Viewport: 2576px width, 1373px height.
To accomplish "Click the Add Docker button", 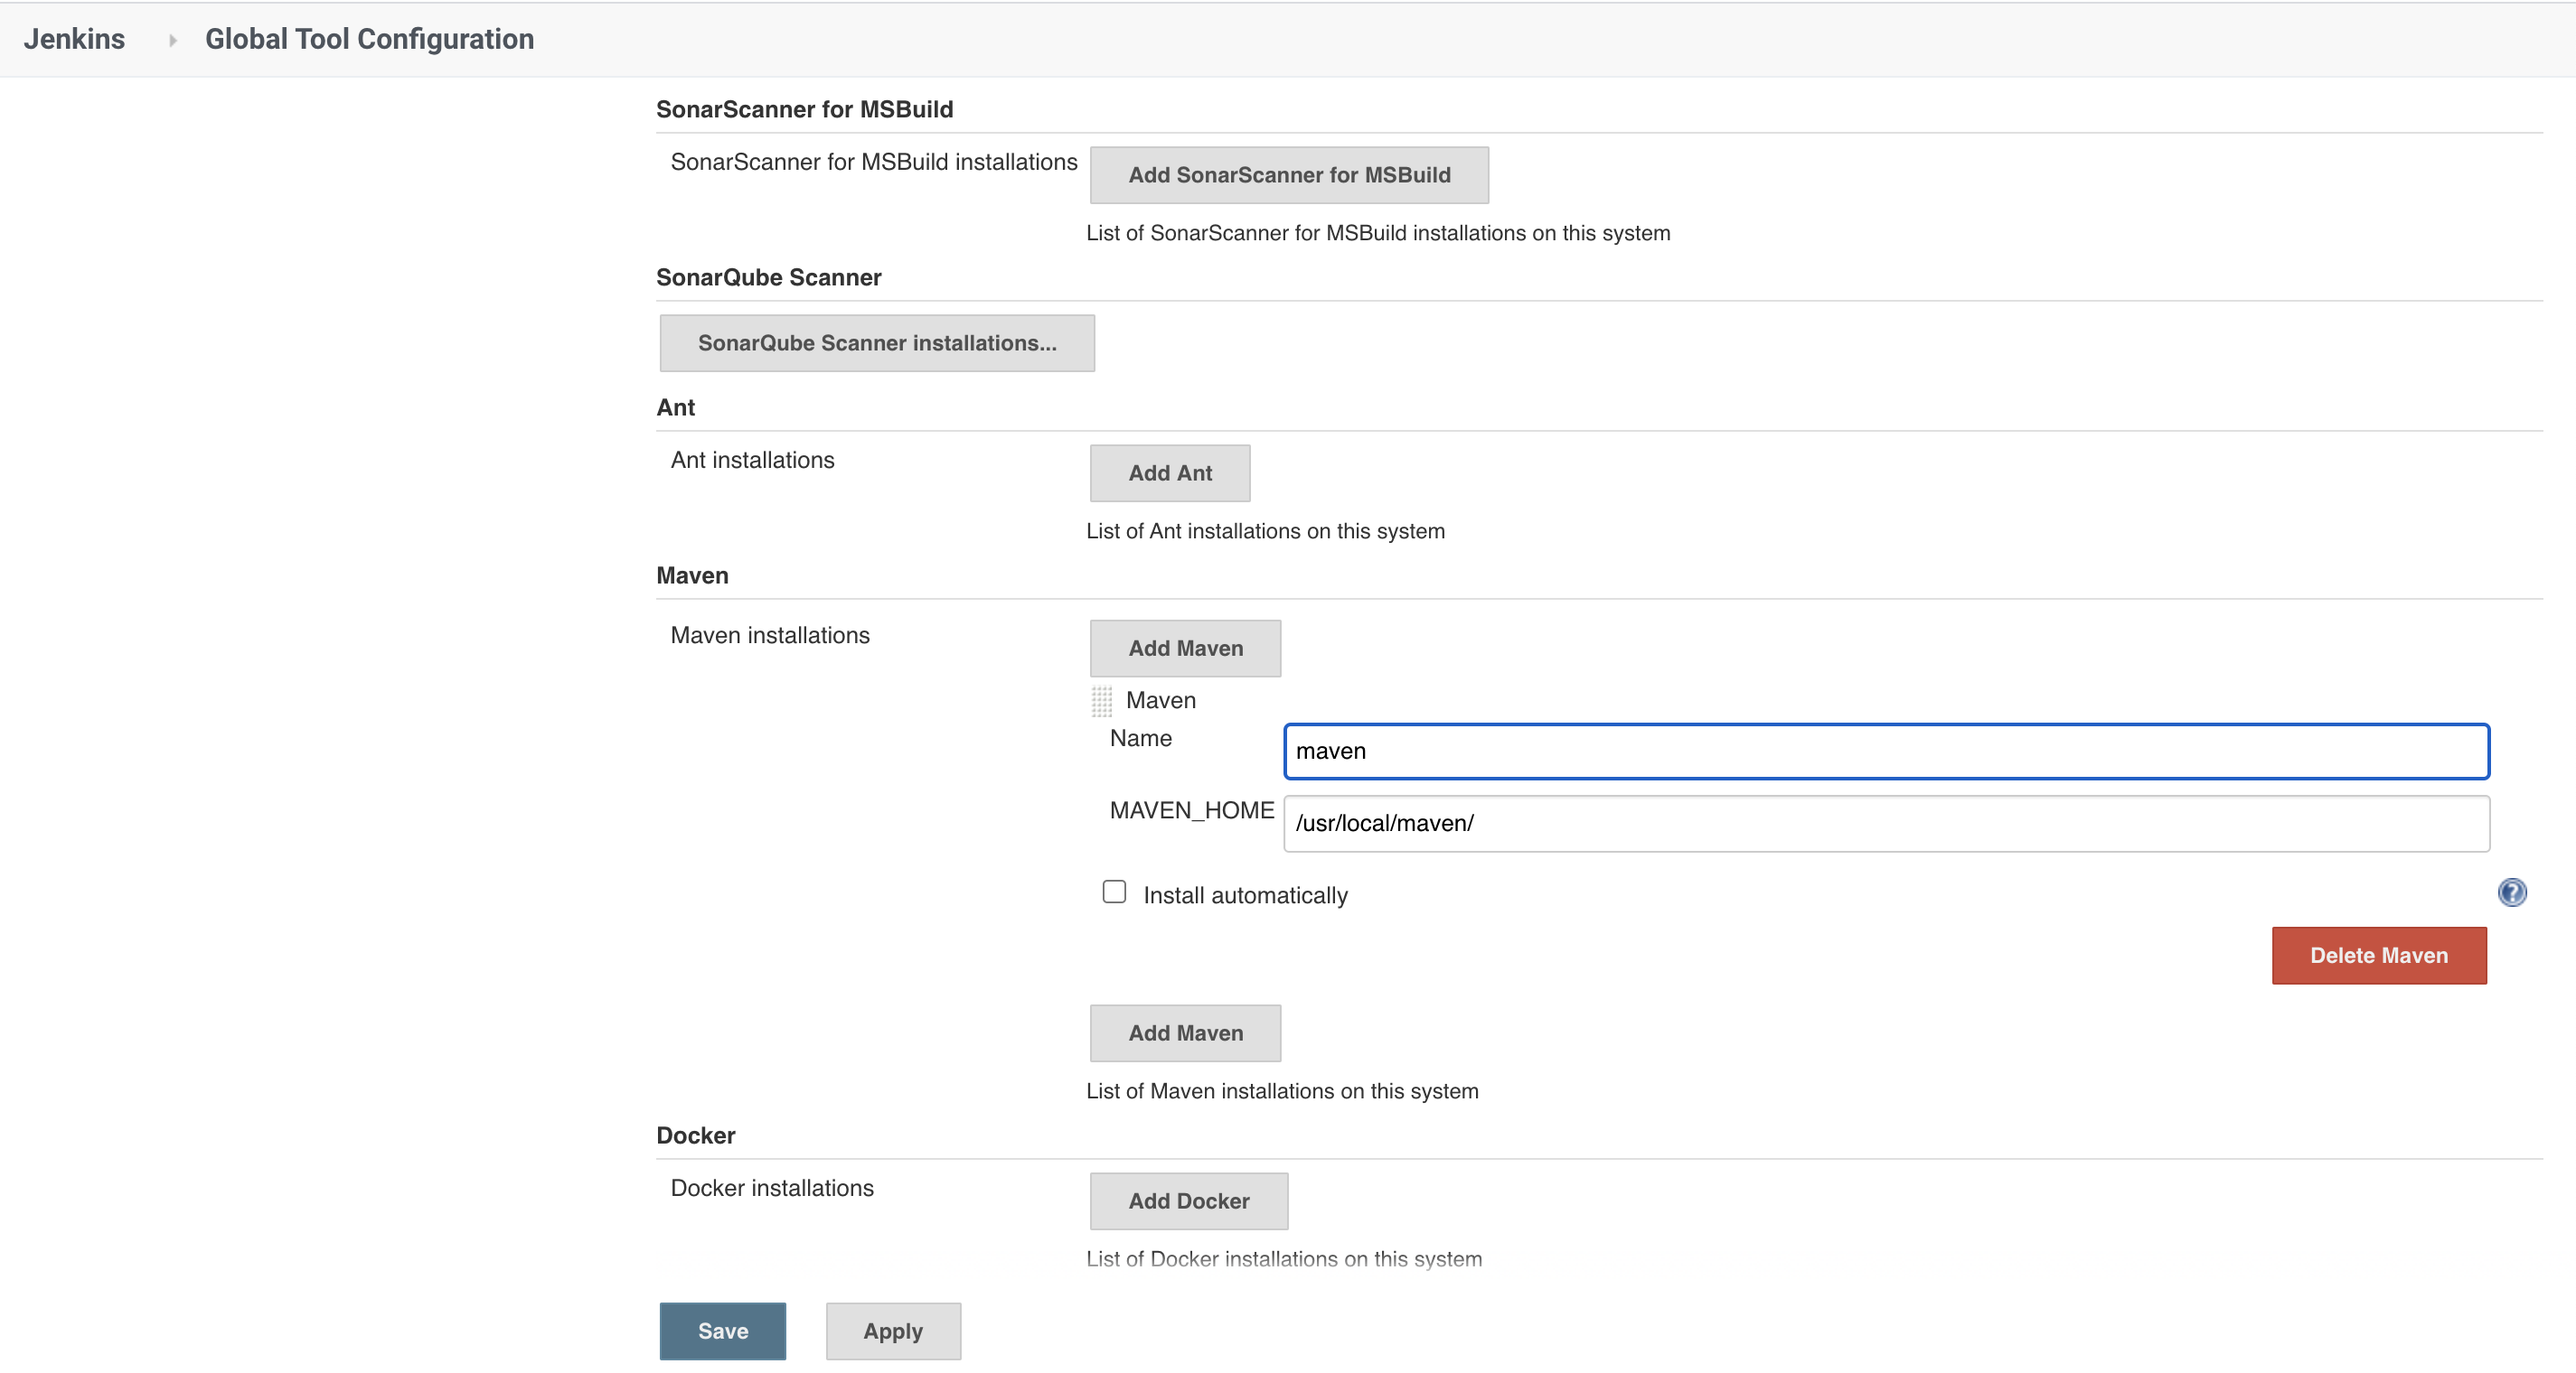I will [1189, 1200].
